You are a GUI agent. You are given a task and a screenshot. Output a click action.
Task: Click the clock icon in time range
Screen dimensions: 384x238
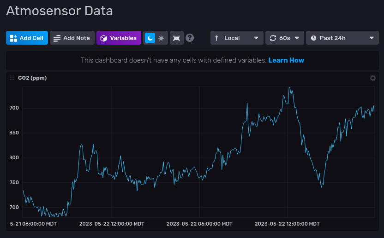[x=314, y=38]
